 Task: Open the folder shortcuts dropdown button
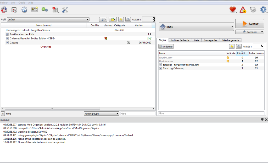click(x=113, y=19)
